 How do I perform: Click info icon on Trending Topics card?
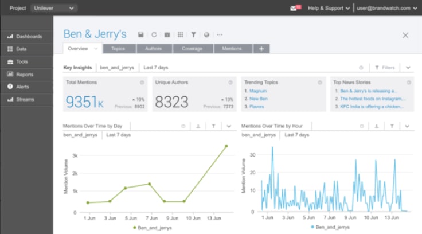(x=320, y=83)
